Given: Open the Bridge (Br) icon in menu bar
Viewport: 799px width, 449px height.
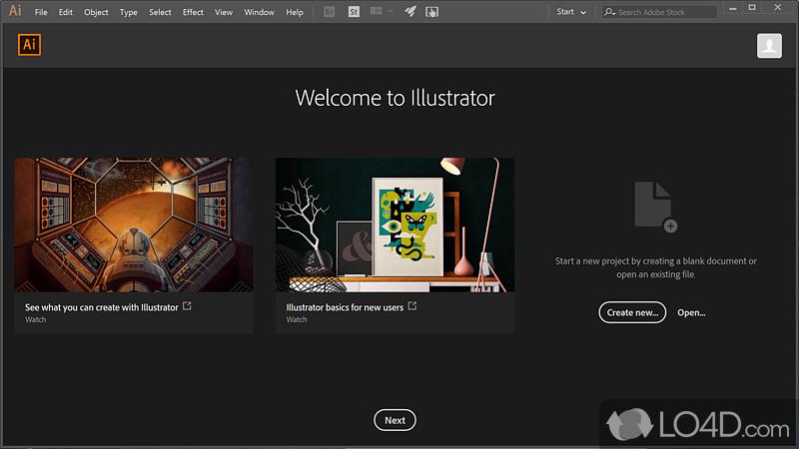Looking at the screenshot, I should click(330, 12).
